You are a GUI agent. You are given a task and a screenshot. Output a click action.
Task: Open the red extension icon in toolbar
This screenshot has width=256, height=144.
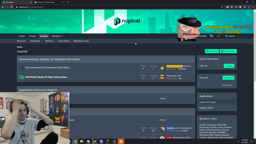(x=228, y=7)
